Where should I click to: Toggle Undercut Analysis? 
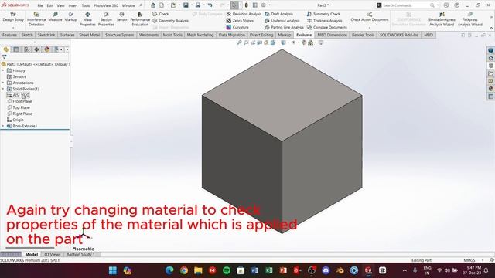point(282,21)
